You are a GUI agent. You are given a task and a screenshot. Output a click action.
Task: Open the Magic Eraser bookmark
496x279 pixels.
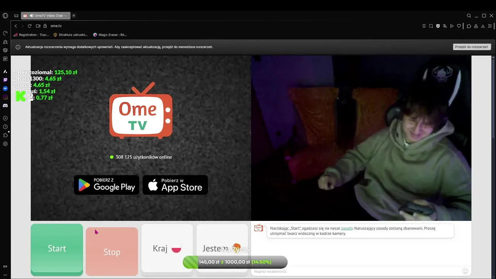click(110, 35)
